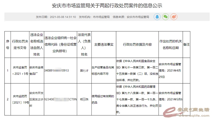Select the 主要违法事实 column header

(104, 45)
